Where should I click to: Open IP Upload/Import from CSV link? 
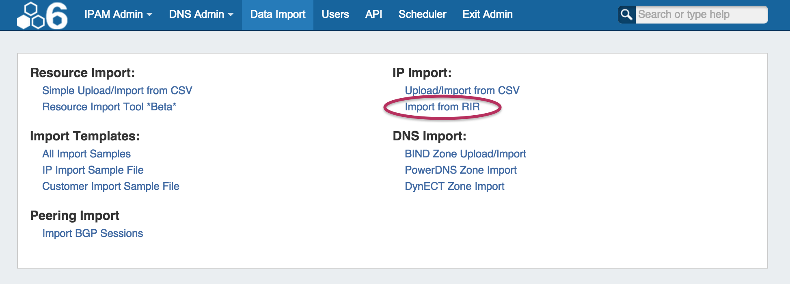462,90
